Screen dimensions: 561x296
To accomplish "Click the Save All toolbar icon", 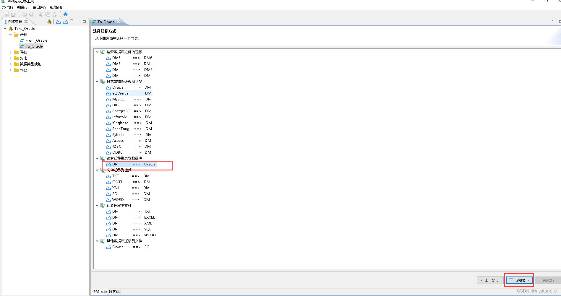I will pyautogui.click(x=14, y=14).
